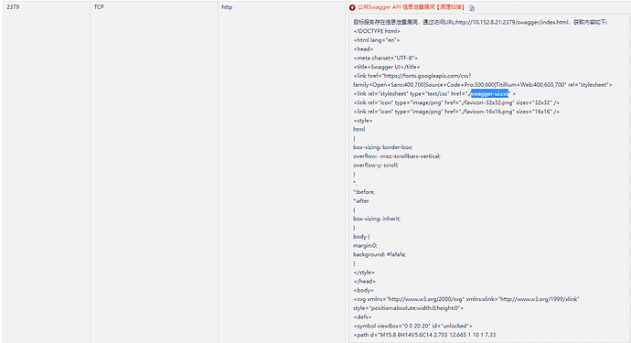Click the </style> closing tag line
The height and width of the screenshot is (343, 631).
click(x=364, y=273)
